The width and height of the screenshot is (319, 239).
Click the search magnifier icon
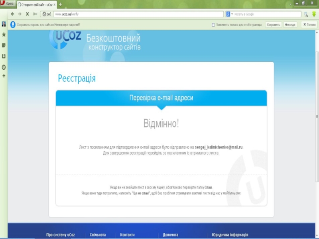click(306, 14)
